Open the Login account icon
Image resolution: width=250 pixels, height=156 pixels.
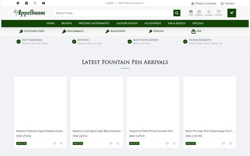point(191,13)
